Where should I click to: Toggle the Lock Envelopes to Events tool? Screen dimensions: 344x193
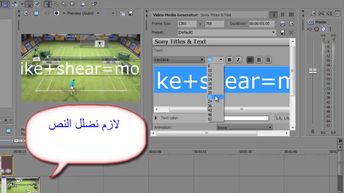(29, 4)
